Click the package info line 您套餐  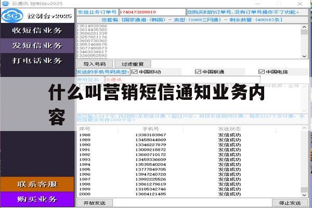coord(192,20)
